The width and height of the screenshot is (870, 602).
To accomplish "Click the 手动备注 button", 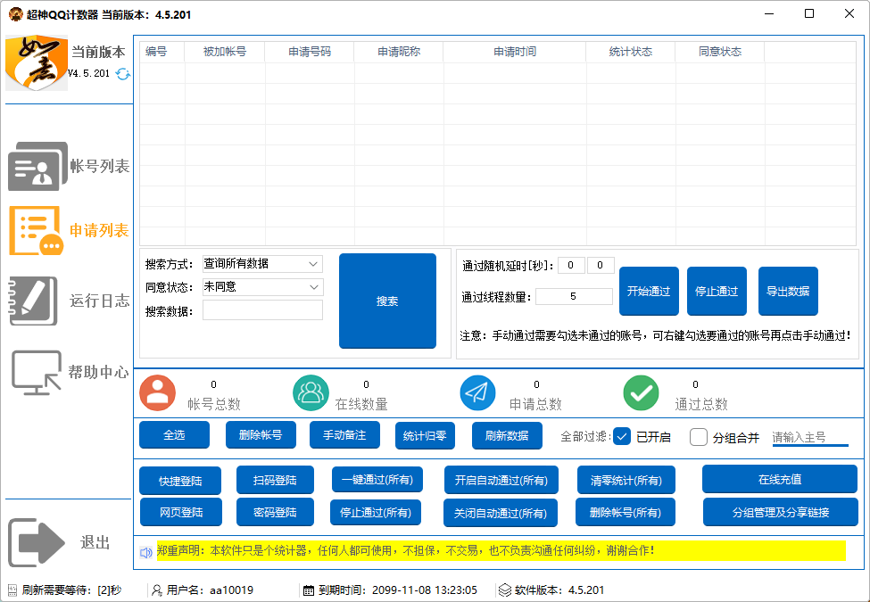I will pos(344,435).
